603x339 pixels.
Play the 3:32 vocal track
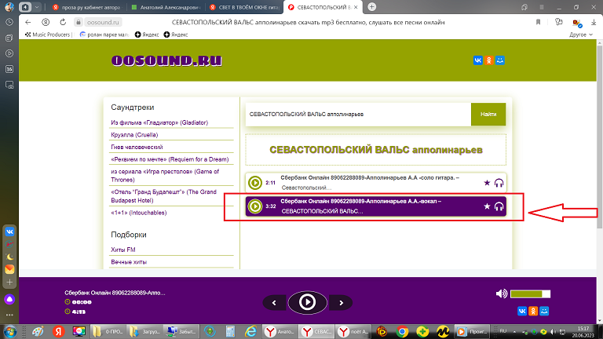click(x=254, y=206)
